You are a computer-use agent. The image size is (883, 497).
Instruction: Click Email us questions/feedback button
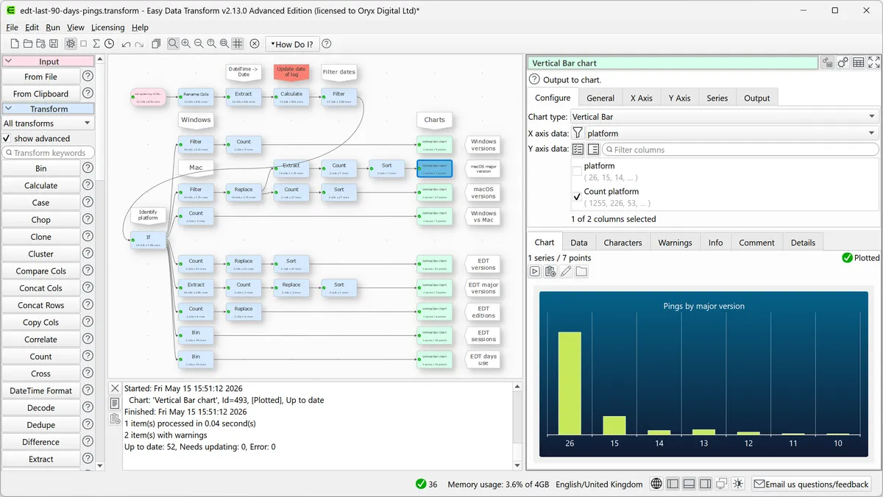[x=812, y=484]
